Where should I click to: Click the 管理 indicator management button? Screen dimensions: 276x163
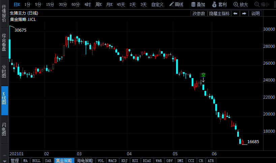click(x=15, y=161)
